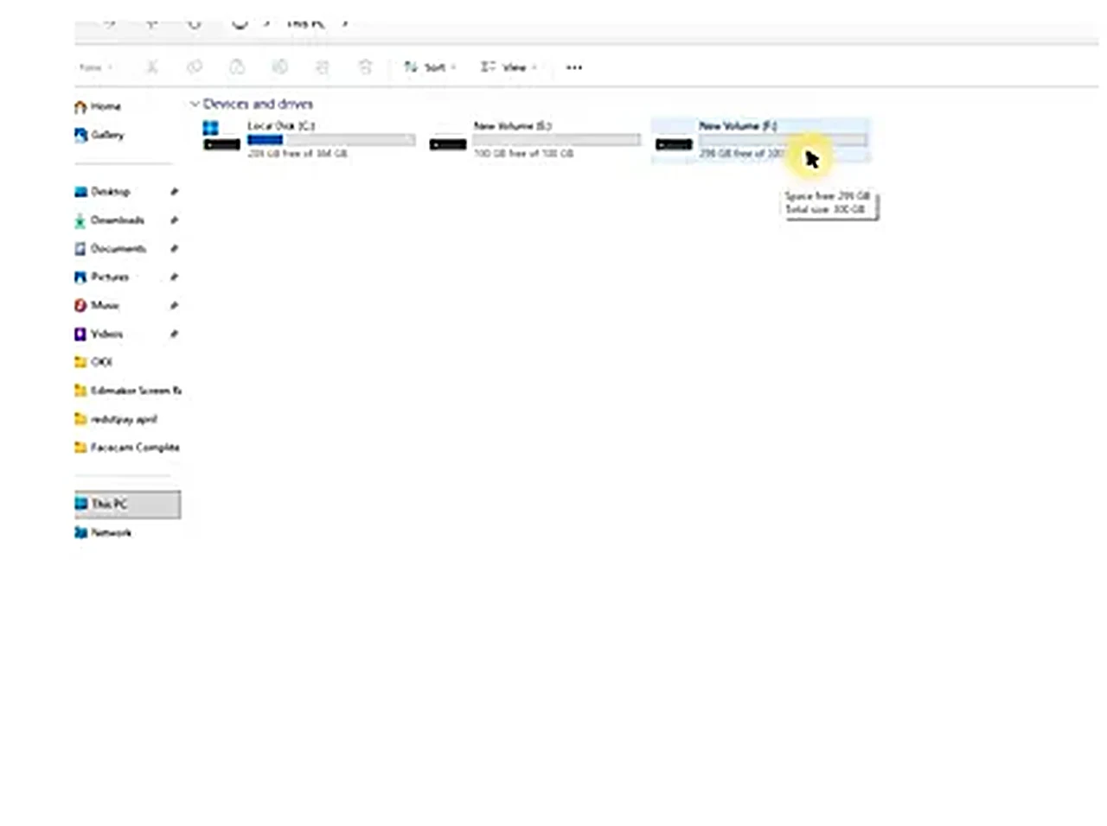Click the pin icon beside Desktop
The image size is (1107, 826).
pyautogui.click(x=174, y=192)
